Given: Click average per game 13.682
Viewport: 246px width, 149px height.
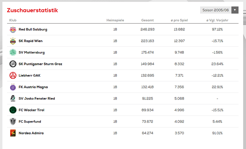Looking at the screenshot, I should click(x=179, y=29).
